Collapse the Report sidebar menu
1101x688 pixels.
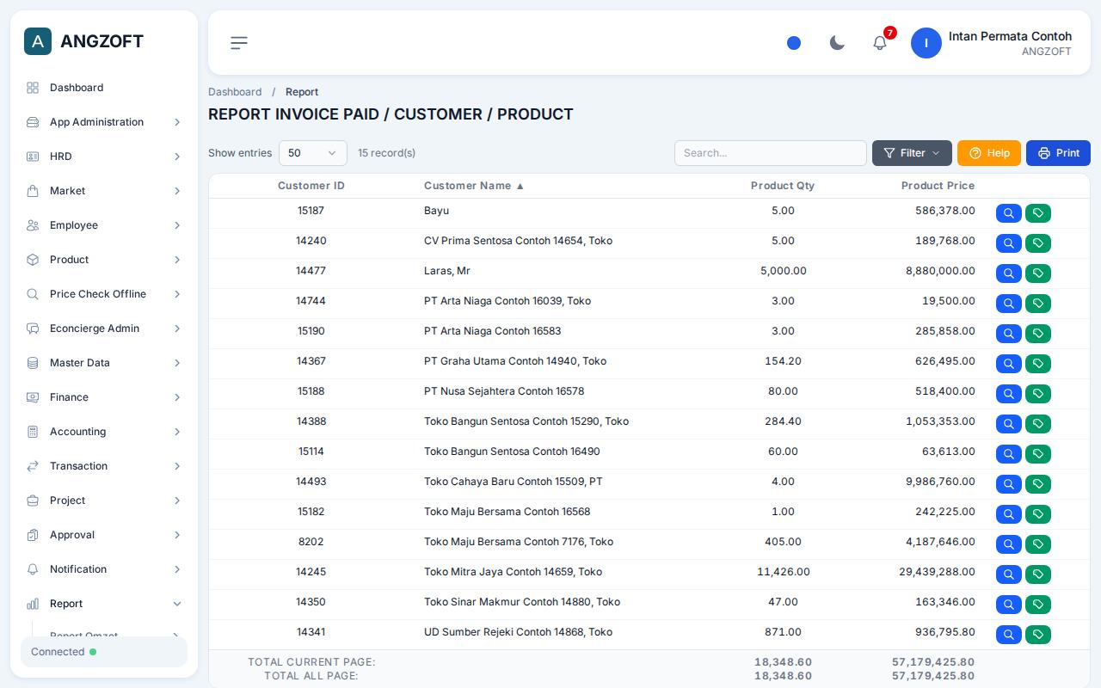[104, 604]
